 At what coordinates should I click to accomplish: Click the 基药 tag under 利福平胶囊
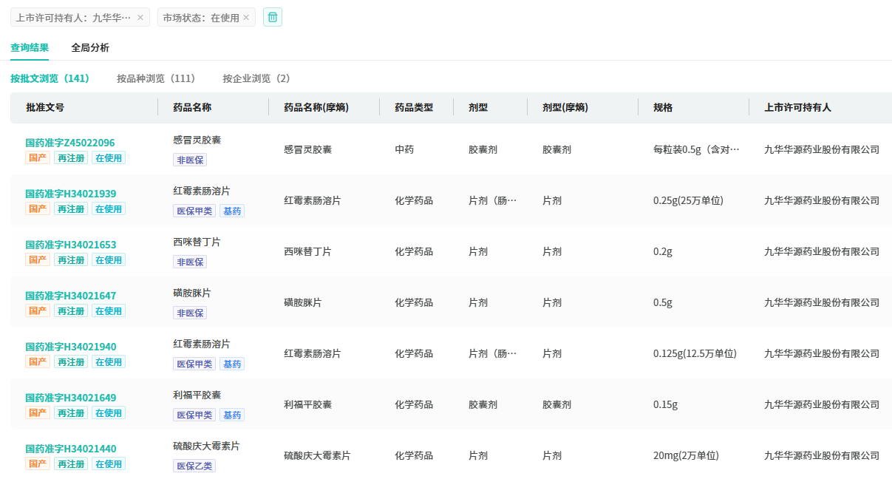pyautogui.click(x=232, y=415)
